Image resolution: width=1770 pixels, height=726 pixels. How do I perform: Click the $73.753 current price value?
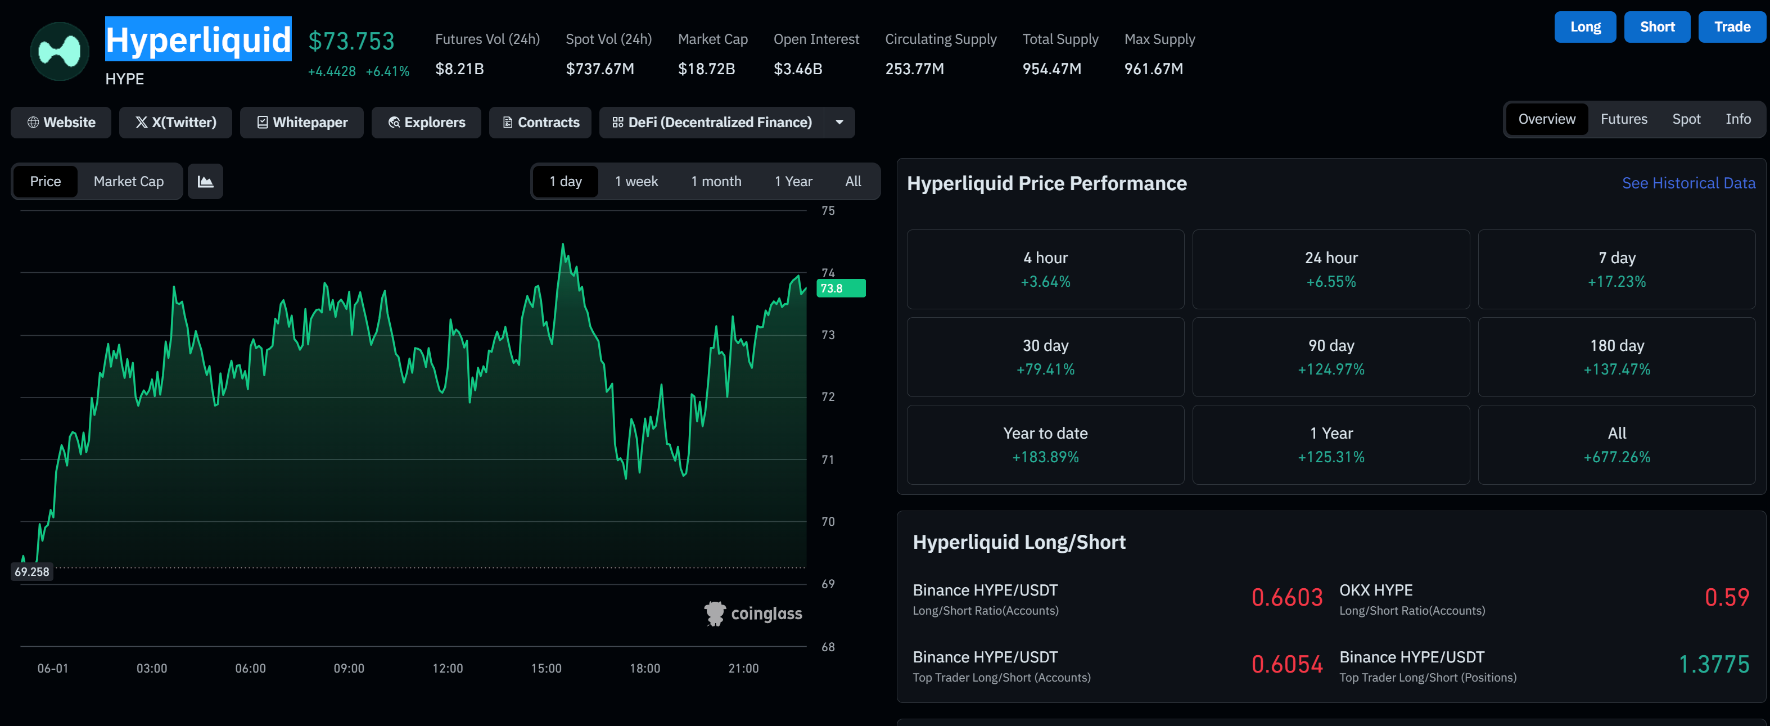coord(351,40)
